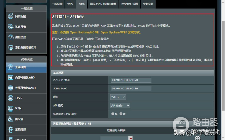The image size is (225, 140).
Task: Open the firewall flame icon
Action: click(x=10, y=119)
